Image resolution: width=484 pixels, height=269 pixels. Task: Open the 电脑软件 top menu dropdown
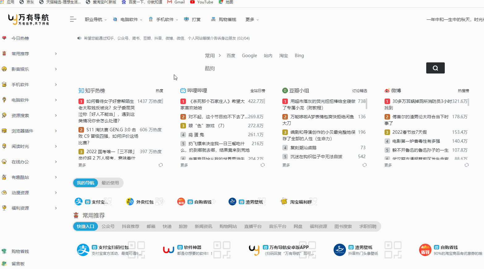click(128, 19)
